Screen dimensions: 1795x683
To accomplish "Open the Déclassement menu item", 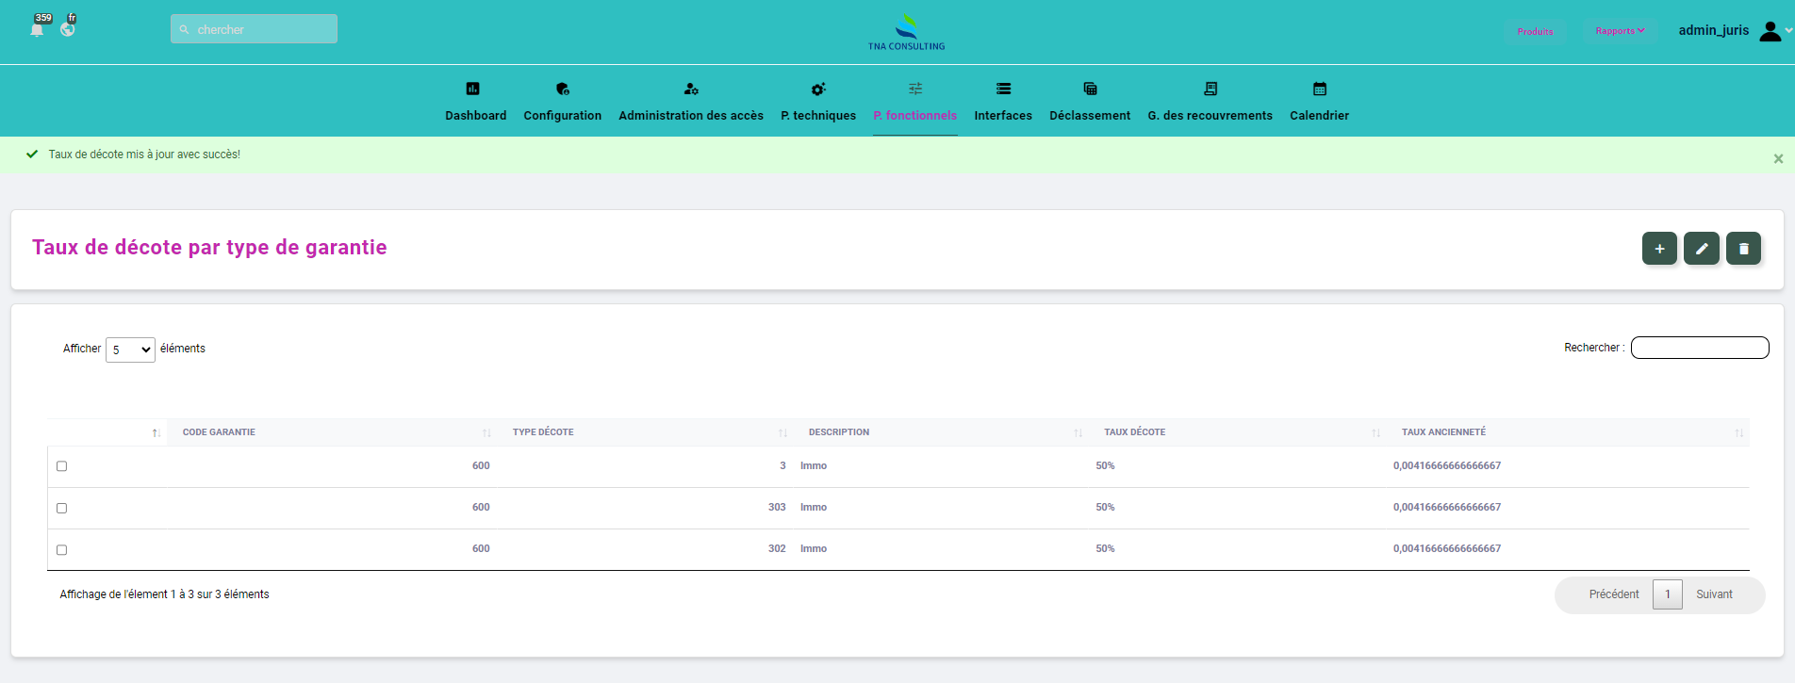I will (1089, 115).
